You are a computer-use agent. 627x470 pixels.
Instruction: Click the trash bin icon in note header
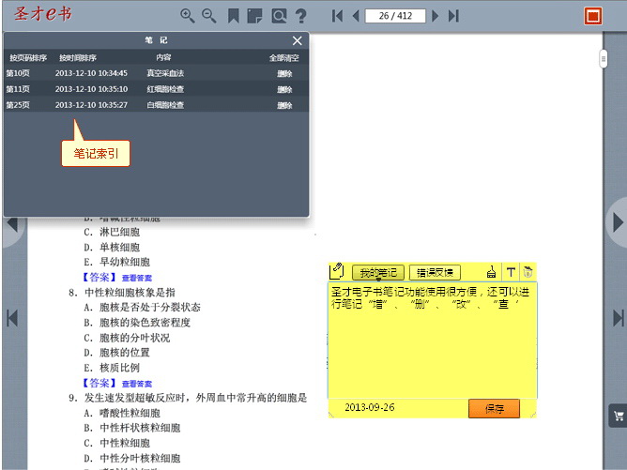(528, 272)
